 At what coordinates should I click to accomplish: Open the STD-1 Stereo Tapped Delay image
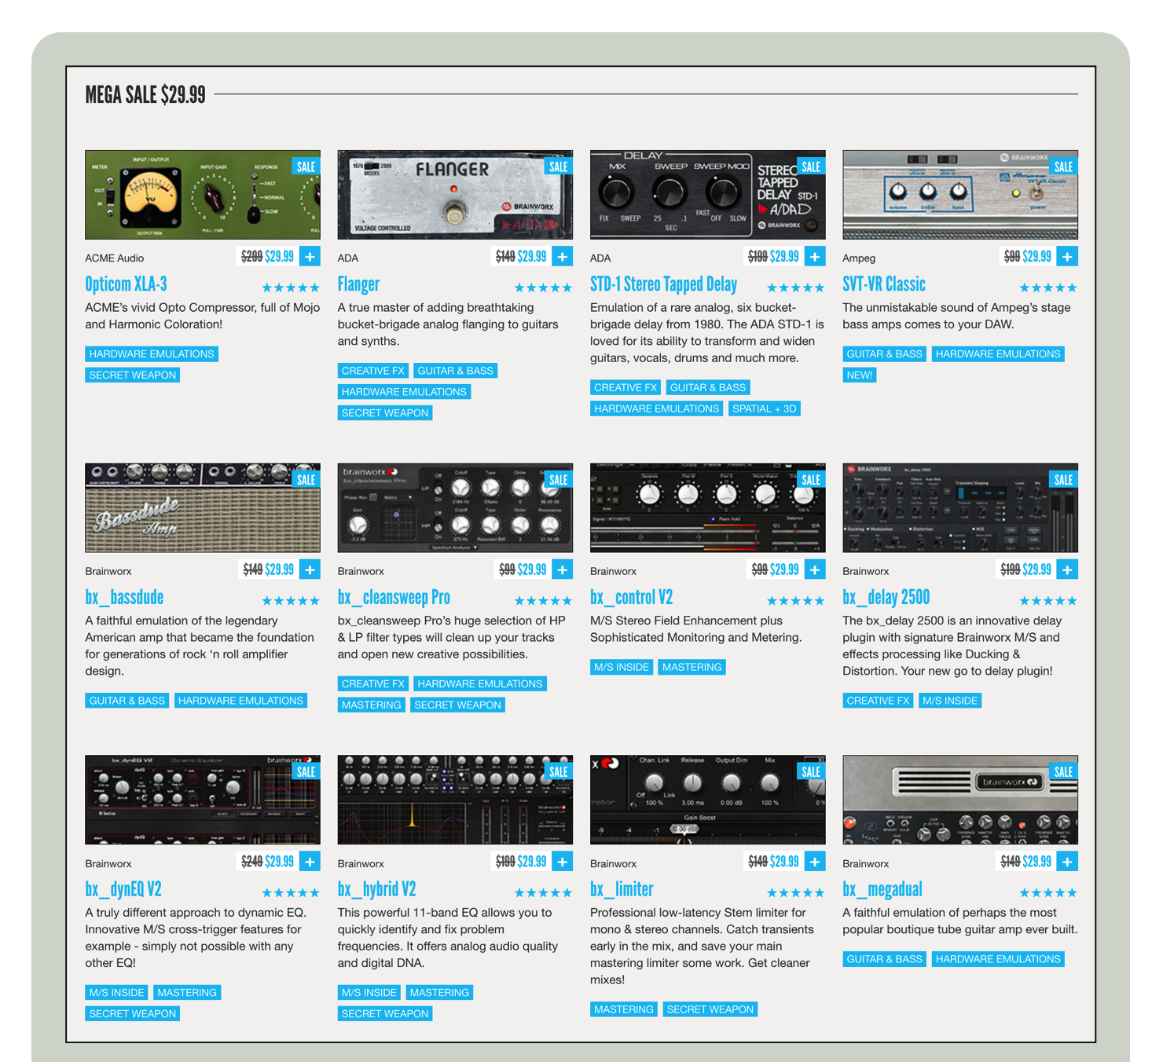[x=708, y=195]
